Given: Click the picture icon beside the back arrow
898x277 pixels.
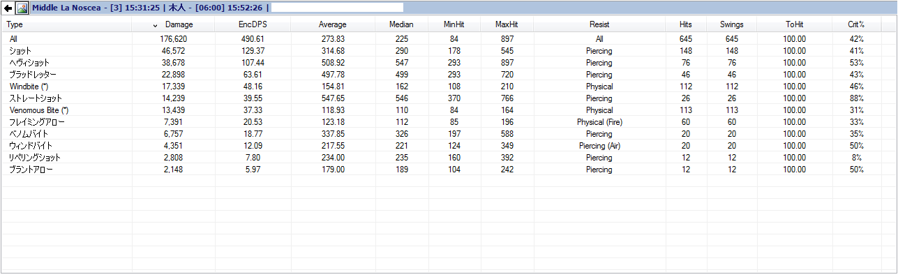Looking at the screenshot, I should (22, 8).
